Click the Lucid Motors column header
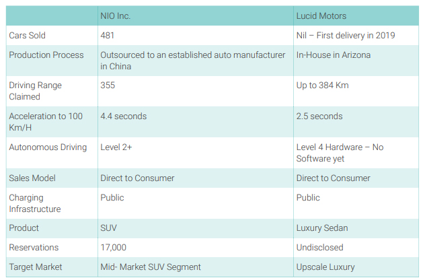Viewport: 423px width, 280px height. 321,16
